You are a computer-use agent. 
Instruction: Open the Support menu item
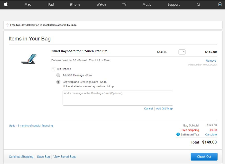173,4
